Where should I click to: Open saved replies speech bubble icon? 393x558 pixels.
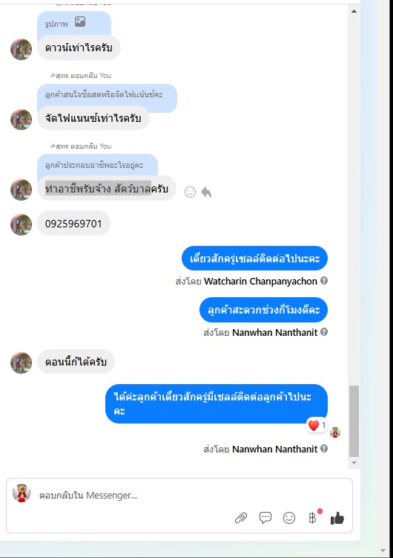click(265, 518)
